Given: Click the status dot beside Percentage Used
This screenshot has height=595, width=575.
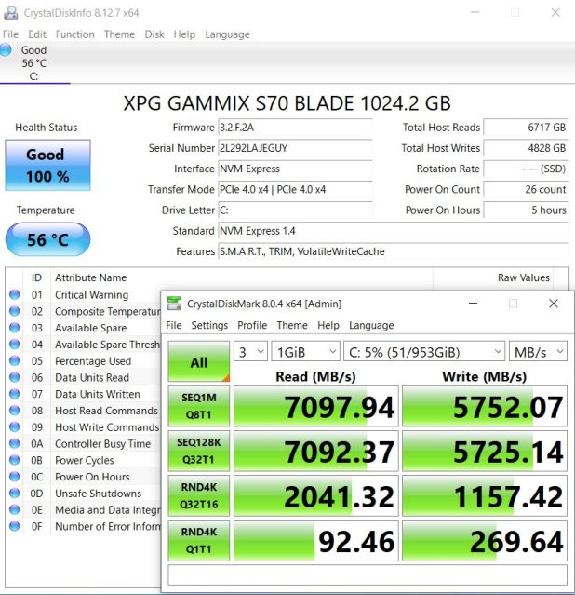Looking at the screenshot, I should click(x=14, y=361).
